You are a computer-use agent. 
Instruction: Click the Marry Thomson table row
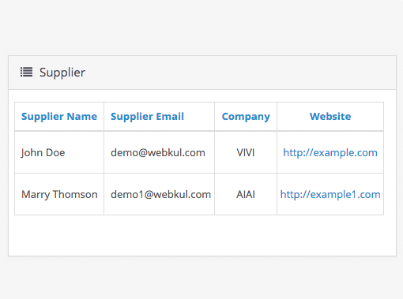(x=199, y=194)
